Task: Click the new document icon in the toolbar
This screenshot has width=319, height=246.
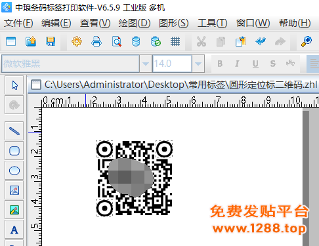Action: 11,41
